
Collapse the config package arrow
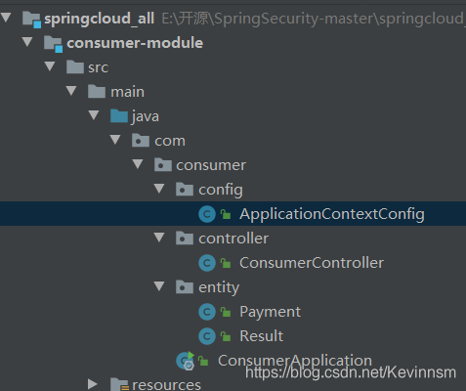click(159, 188)
